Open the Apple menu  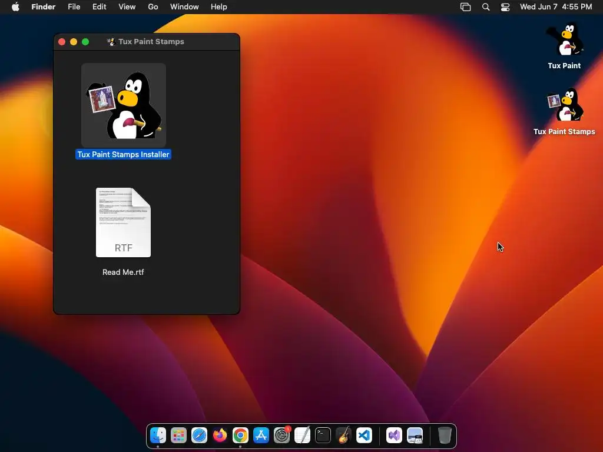[x=15, y=6]
